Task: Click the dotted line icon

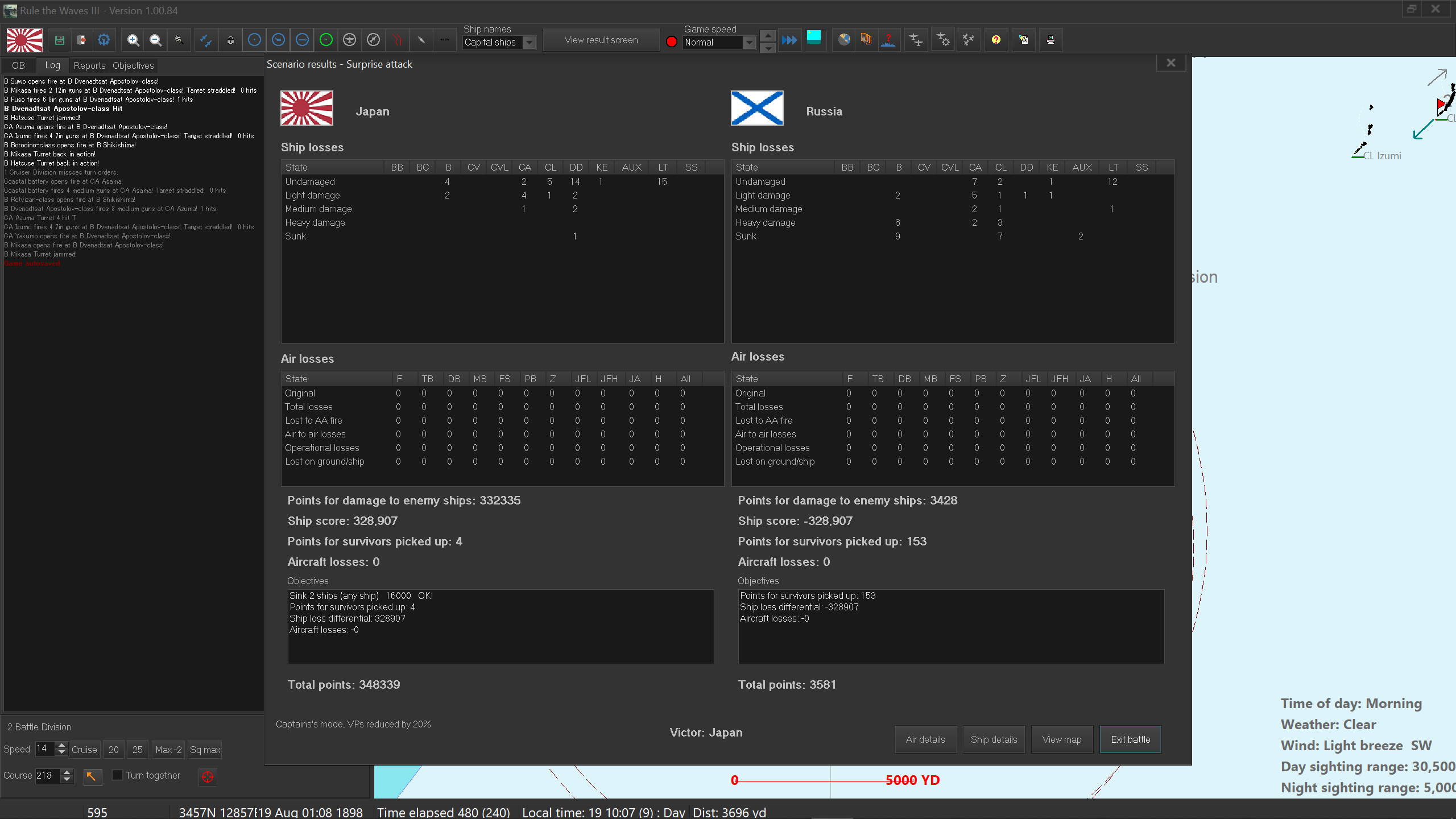Action: click(x=445, y=40)
